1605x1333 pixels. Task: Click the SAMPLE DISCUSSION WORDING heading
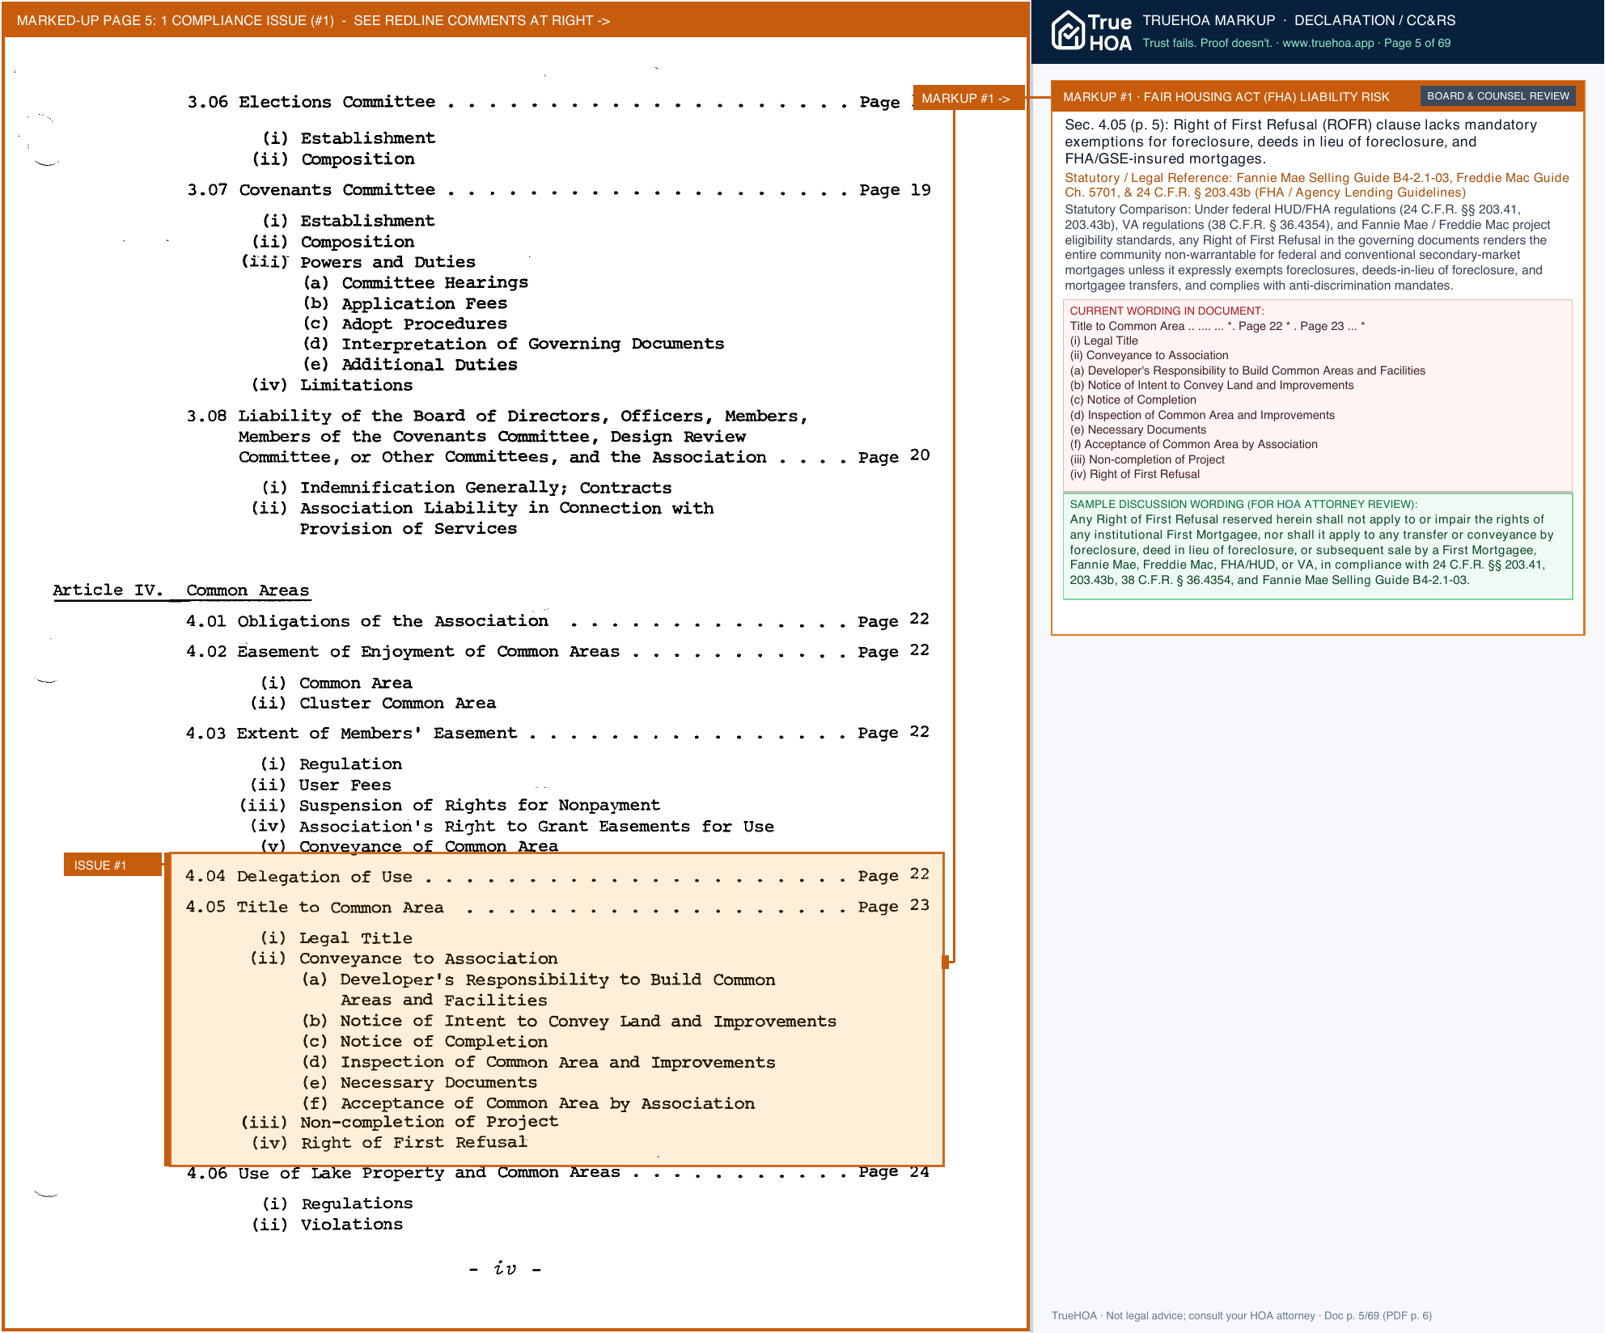(1243, 504)
